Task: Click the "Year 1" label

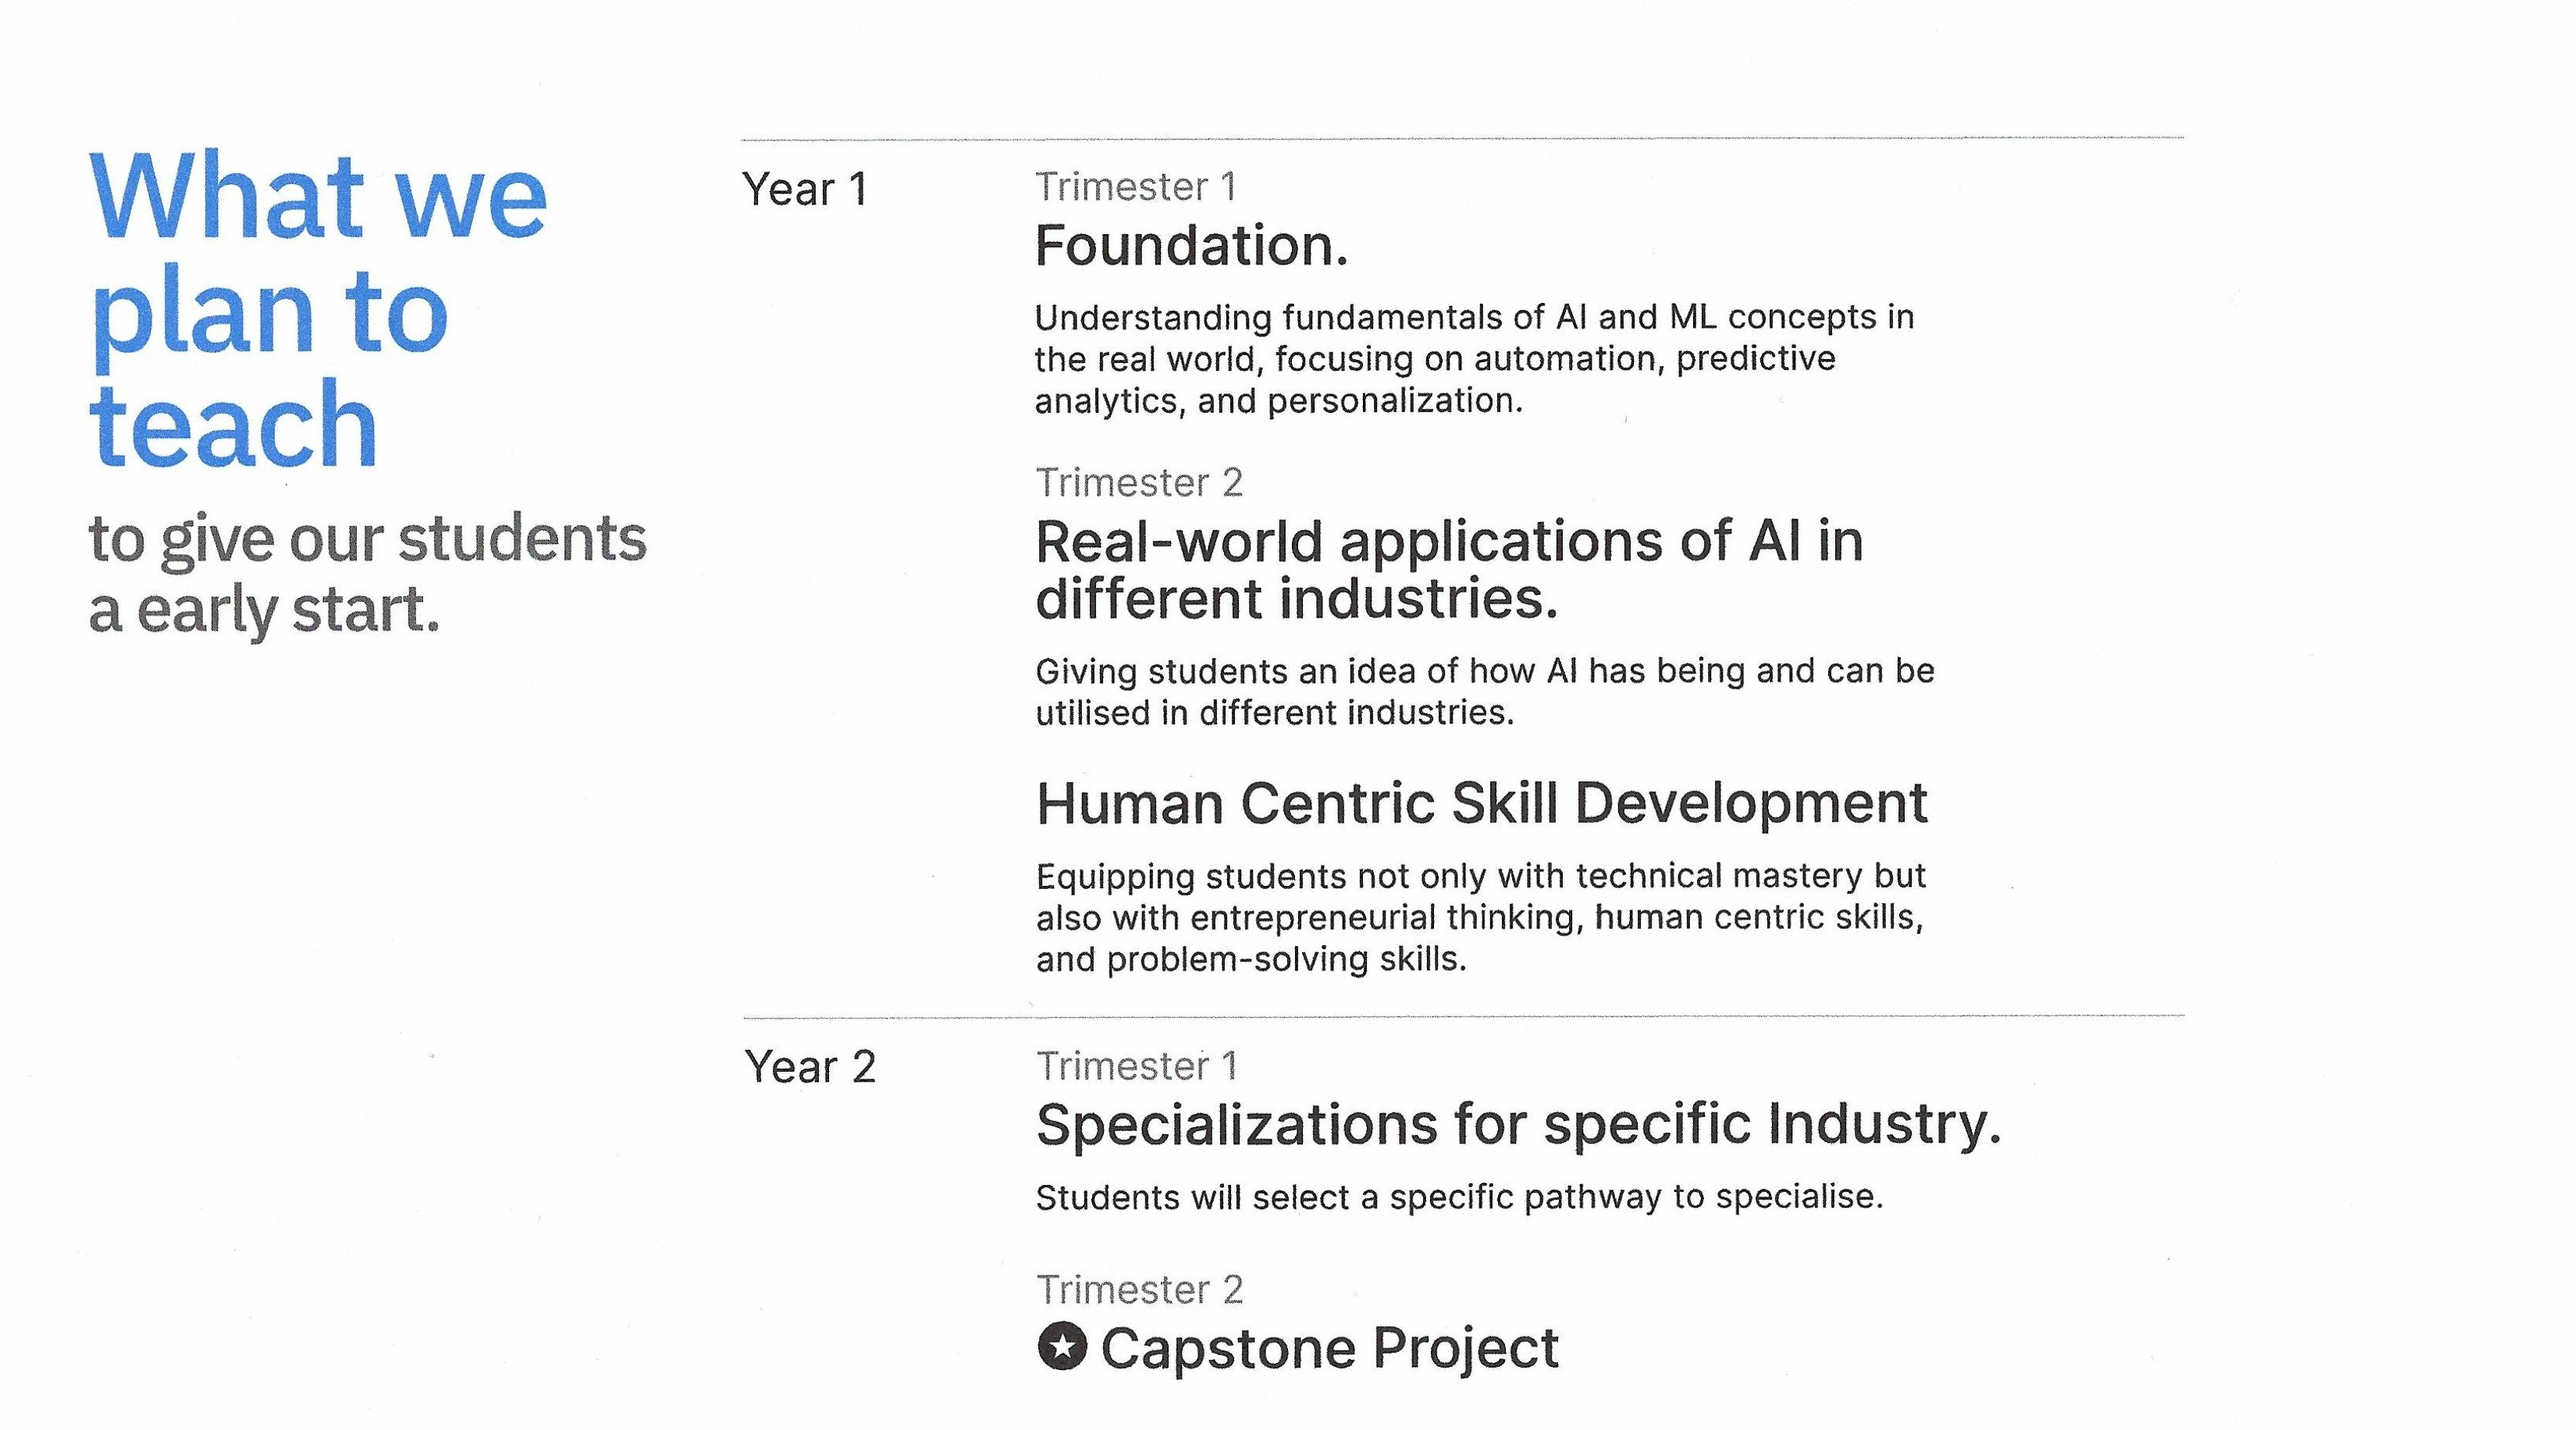Action: click(x=805, y=190)
